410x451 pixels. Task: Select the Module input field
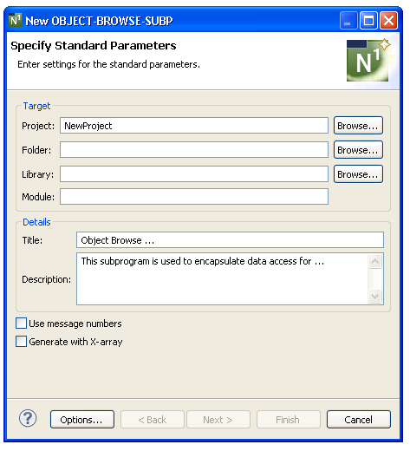point(194,197)
